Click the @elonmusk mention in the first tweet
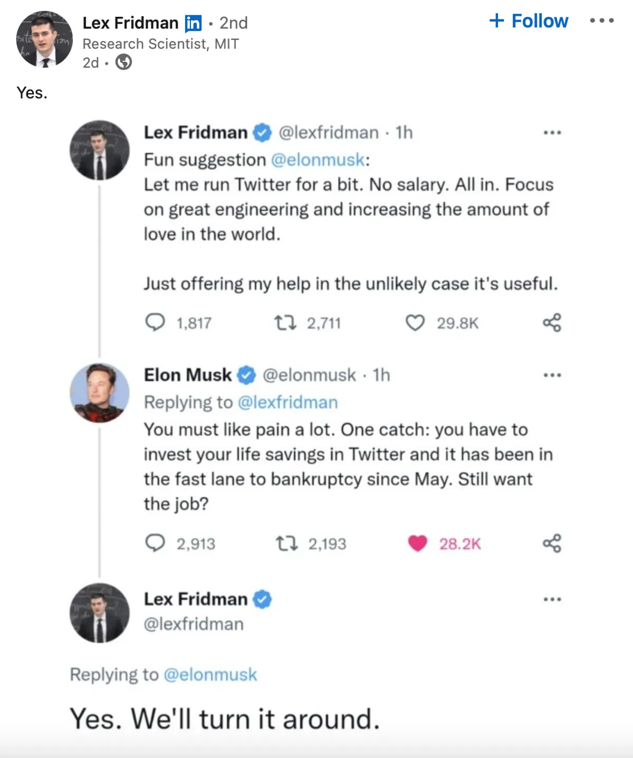This screenshot has height=758, width=633. point(318,160)
